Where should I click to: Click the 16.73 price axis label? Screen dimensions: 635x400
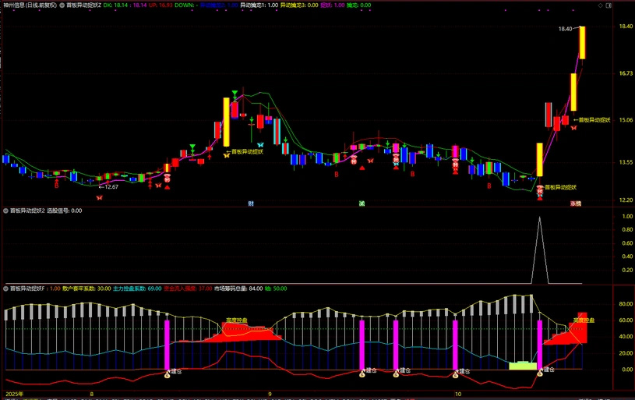tap(626, 73)
